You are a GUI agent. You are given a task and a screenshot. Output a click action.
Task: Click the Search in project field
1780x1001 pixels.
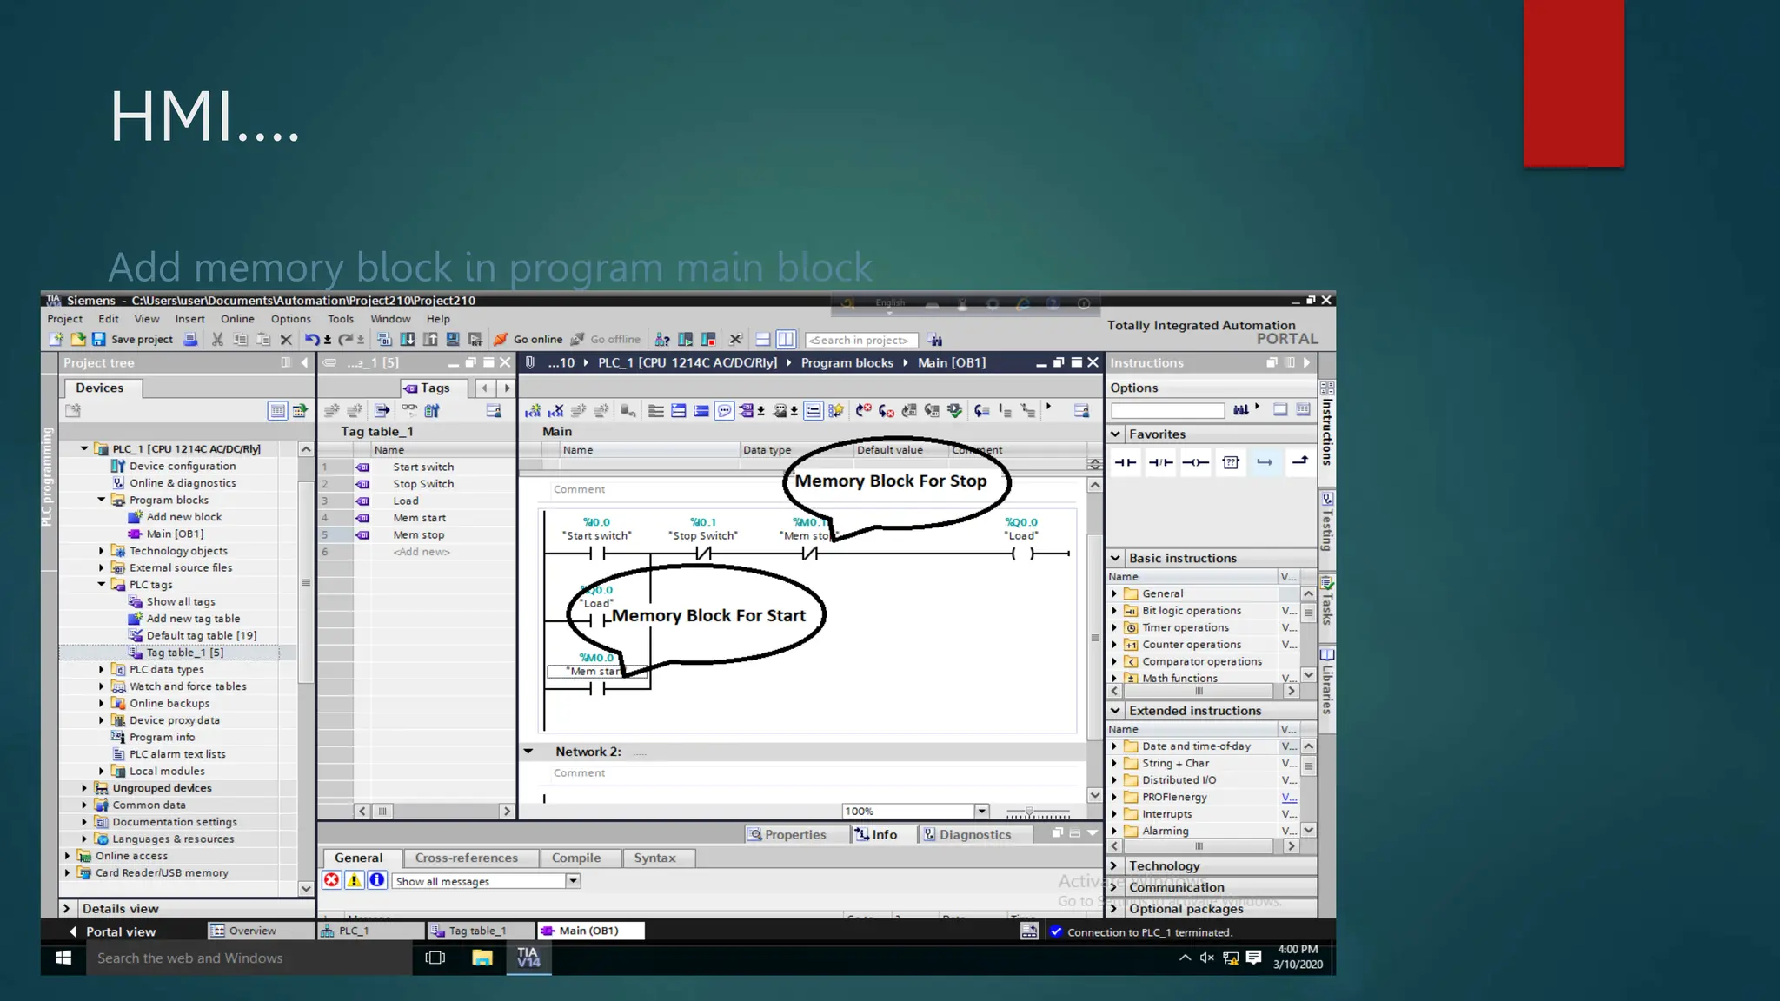pos(860,340)
